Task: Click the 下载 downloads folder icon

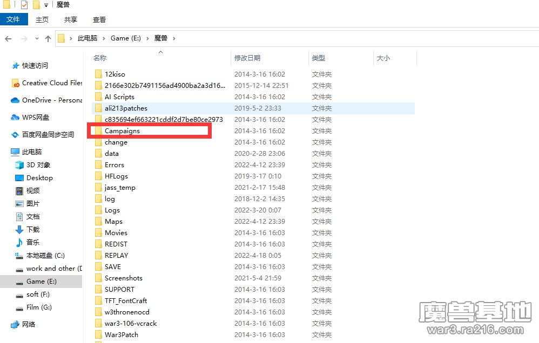Action: (x=20, y=230)
